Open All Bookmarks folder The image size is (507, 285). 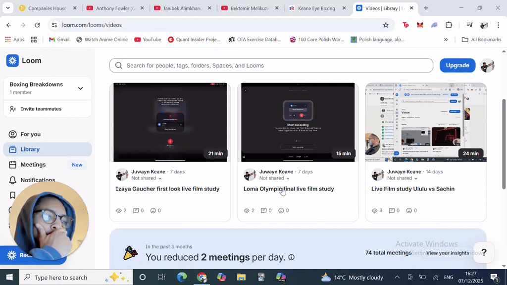click(481, 40)
